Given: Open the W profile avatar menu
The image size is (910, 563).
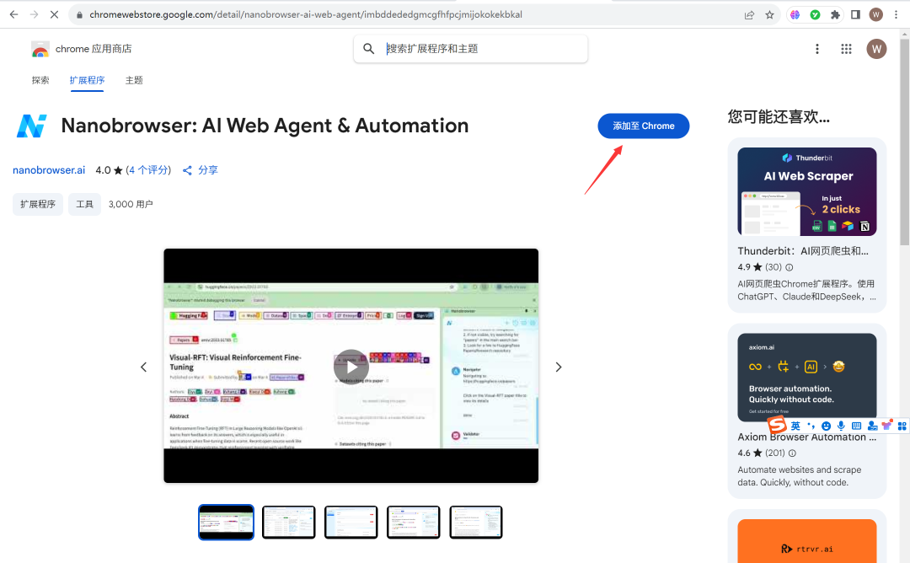Looking at the screenshot, I should (x=877, y=49).
